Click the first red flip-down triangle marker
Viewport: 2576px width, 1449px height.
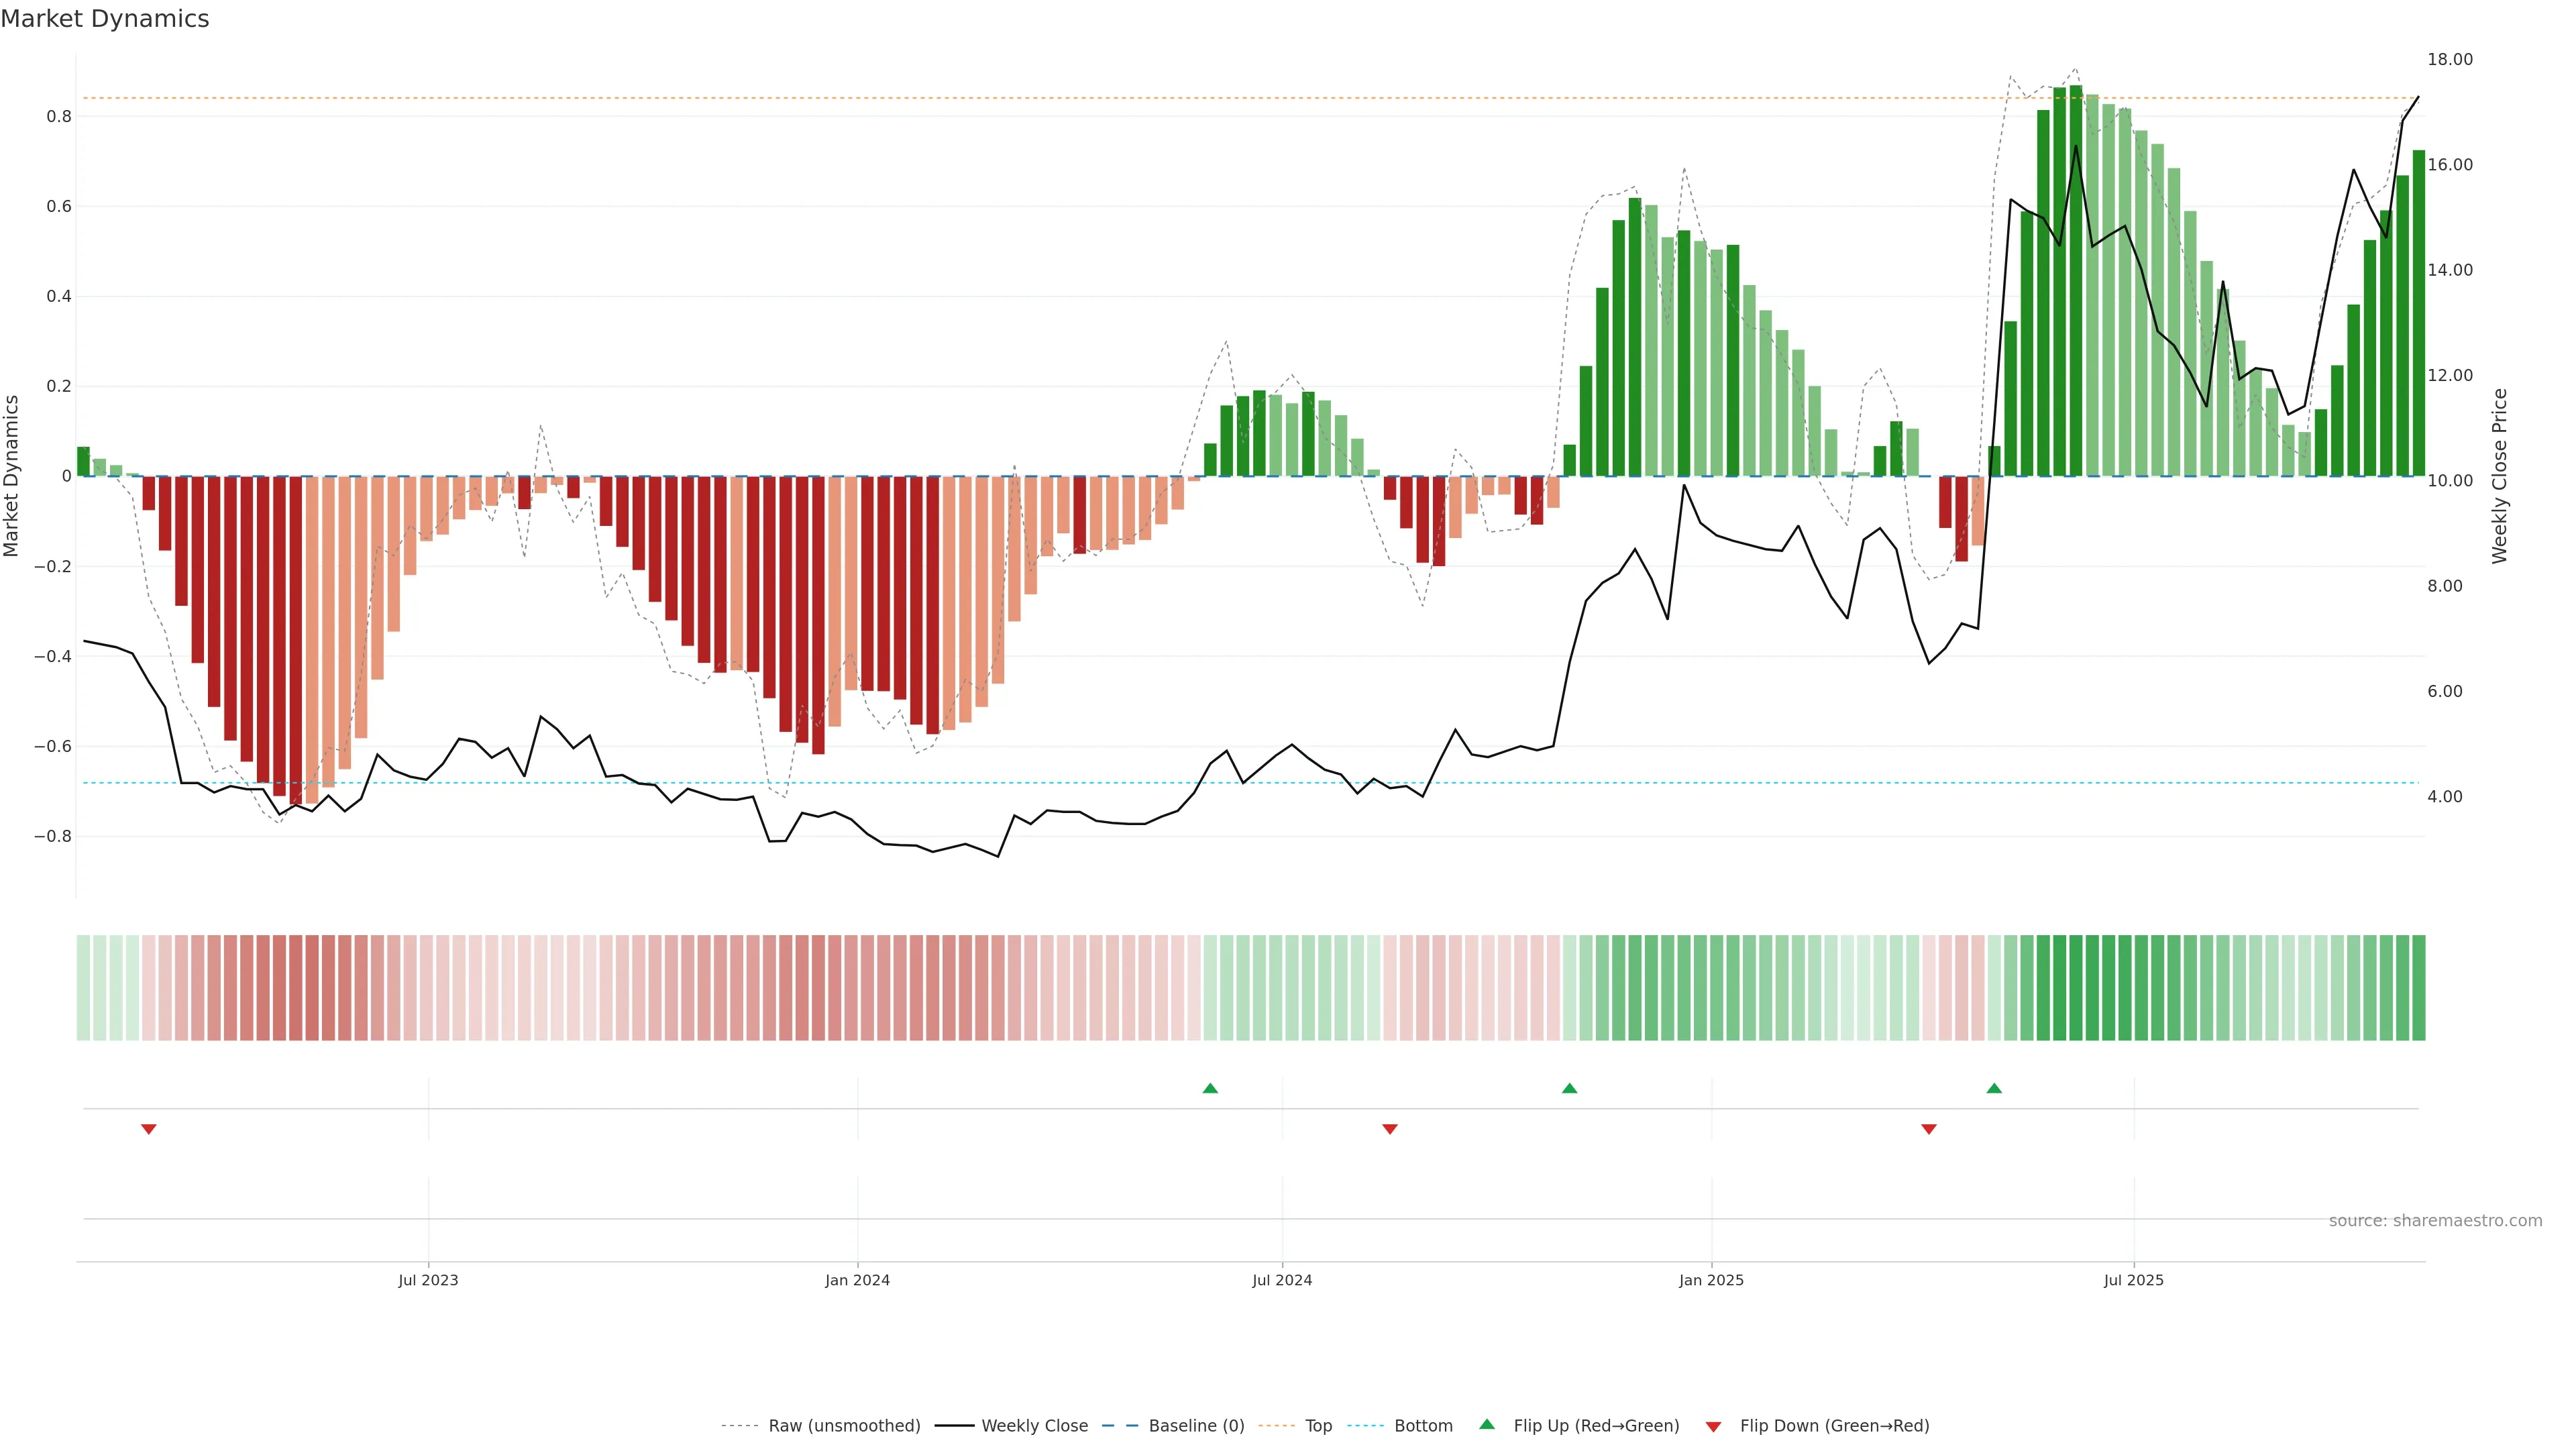click(149, 1129)
